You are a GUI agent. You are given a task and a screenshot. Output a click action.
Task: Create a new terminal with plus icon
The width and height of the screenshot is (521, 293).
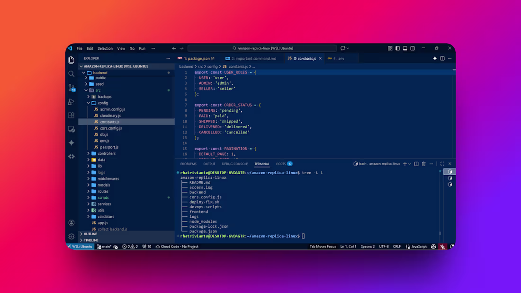[x=404, y=164]
